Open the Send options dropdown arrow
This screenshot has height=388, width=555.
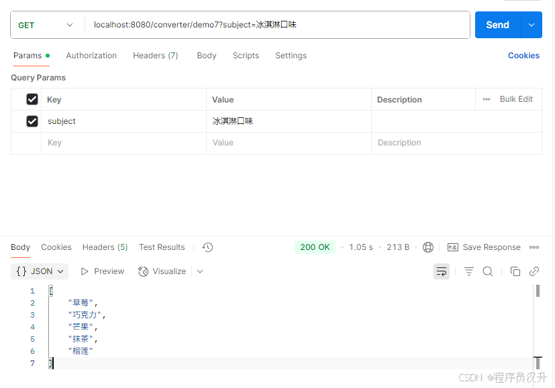(x=532, y=25)
